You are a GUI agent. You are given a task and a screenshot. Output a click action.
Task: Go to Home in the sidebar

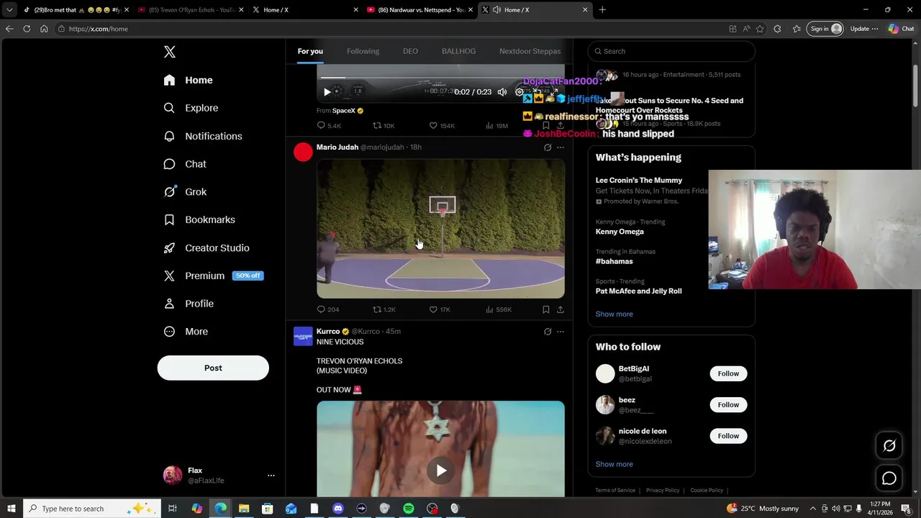pos(188,80)
